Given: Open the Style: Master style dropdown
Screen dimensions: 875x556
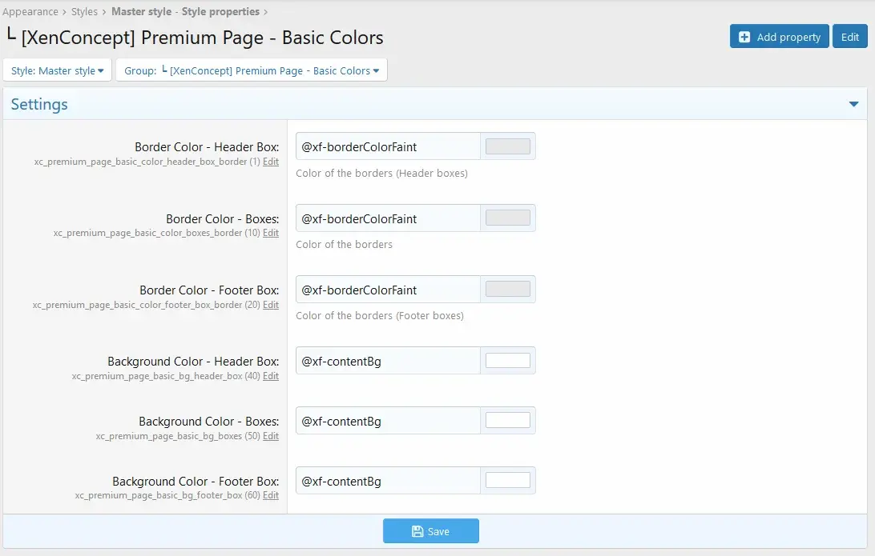Looking at the screenshot, I should (x=58, y=70).
